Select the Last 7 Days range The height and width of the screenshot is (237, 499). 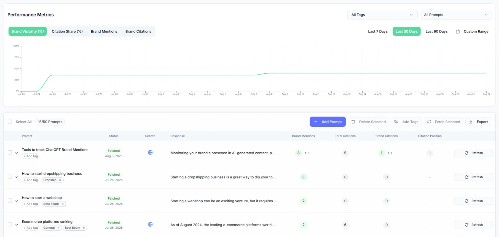(378, 31)
